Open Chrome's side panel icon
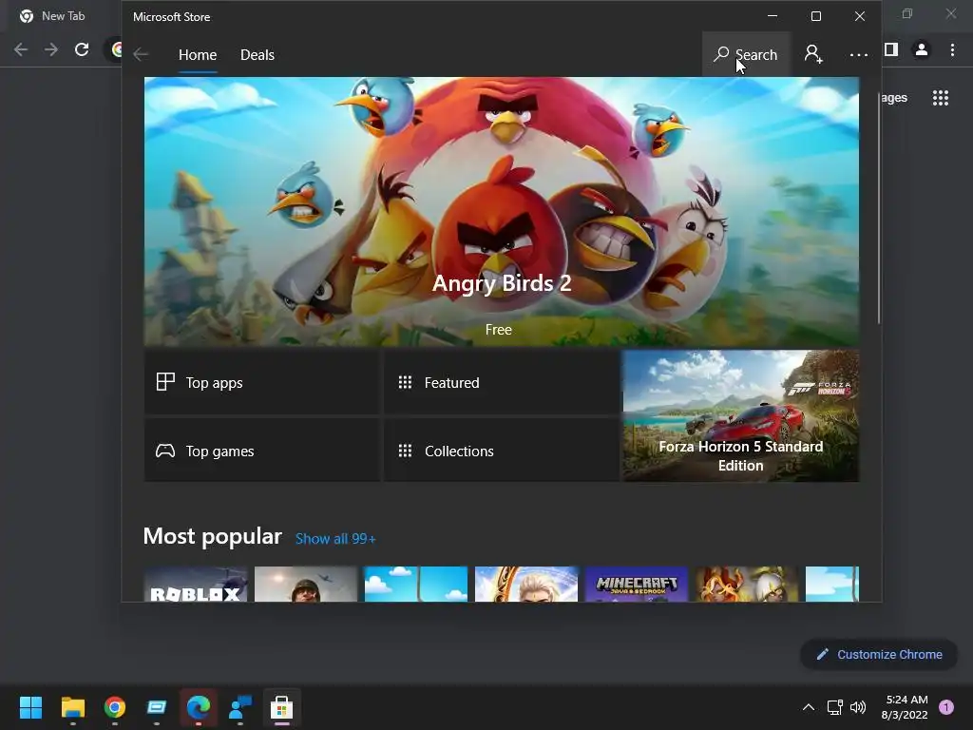This screenshot has width=973, height=730. pyautogui.click(x=891, y=49)
